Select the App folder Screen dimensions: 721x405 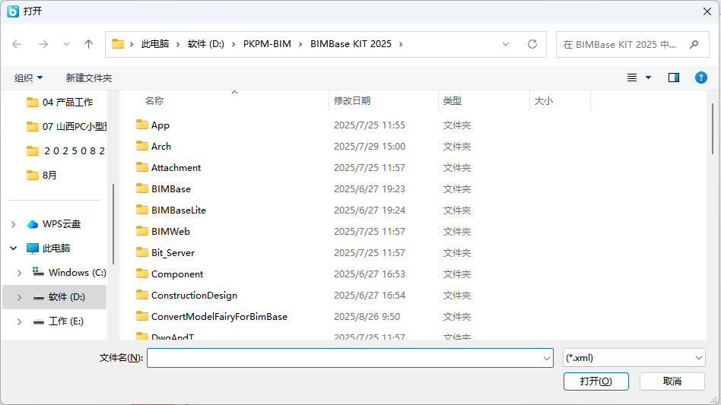(x=160, y=125)
